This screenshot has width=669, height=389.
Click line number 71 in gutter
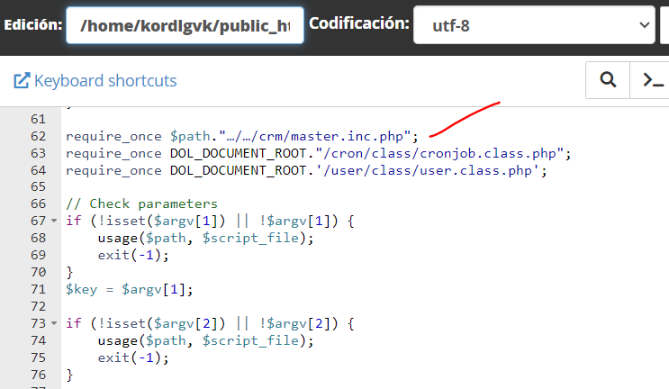[38, 289]
